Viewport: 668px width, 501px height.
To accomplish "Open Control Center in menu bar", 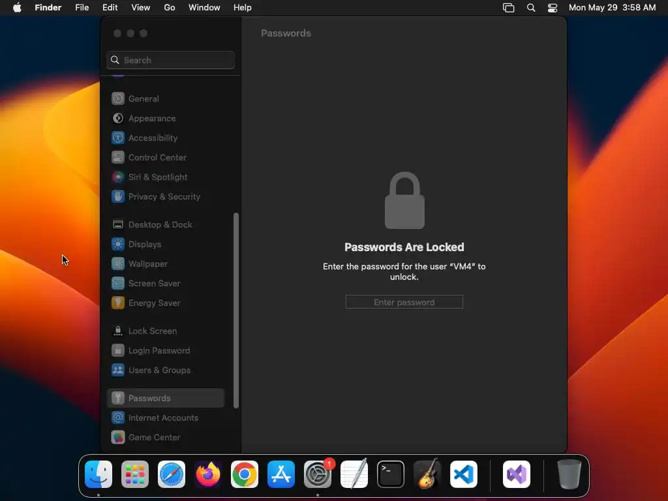I will (x=553, y=7).
